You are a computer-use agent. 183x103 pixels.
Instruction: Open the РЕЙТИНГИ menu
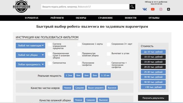[57, 18]
